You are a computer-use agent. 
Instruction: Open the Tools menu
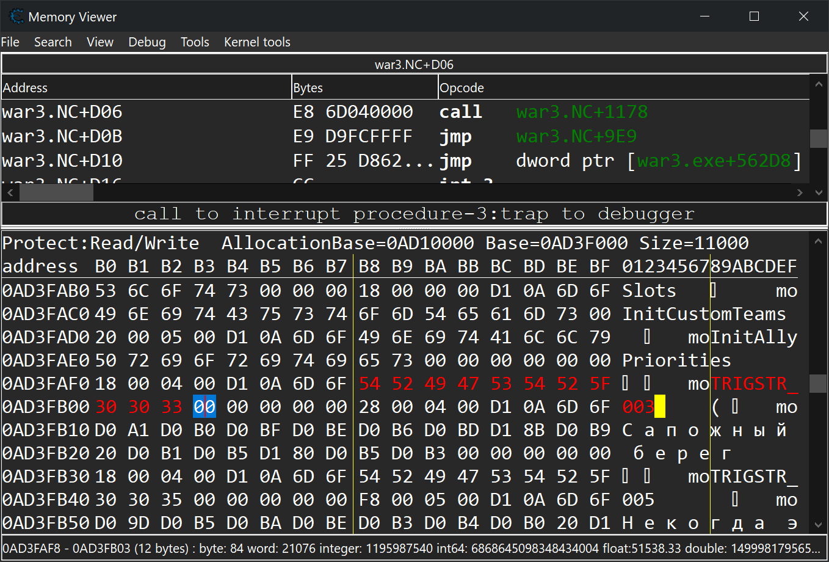195,42
